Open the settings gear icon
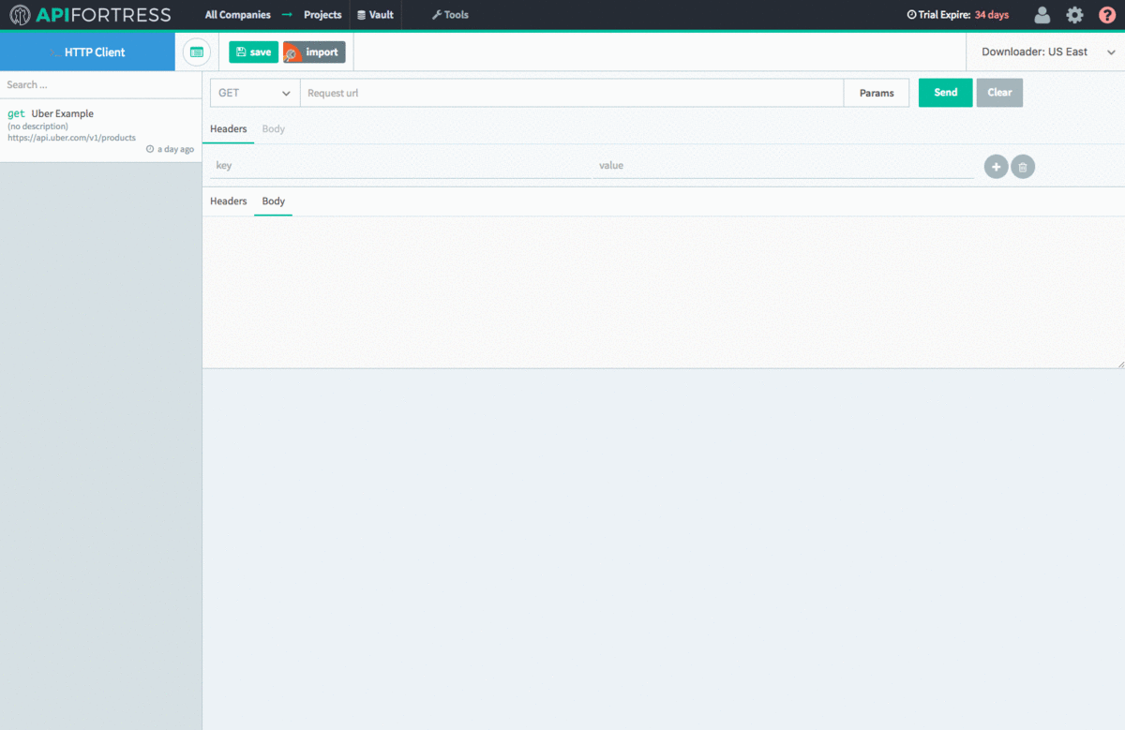The width and height of the screenshot is (1125, 730). (1074, 15)
